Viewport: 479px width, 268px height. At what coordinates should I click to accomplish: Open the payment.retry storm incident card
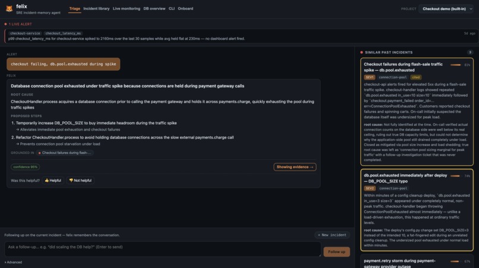(417, 262)
